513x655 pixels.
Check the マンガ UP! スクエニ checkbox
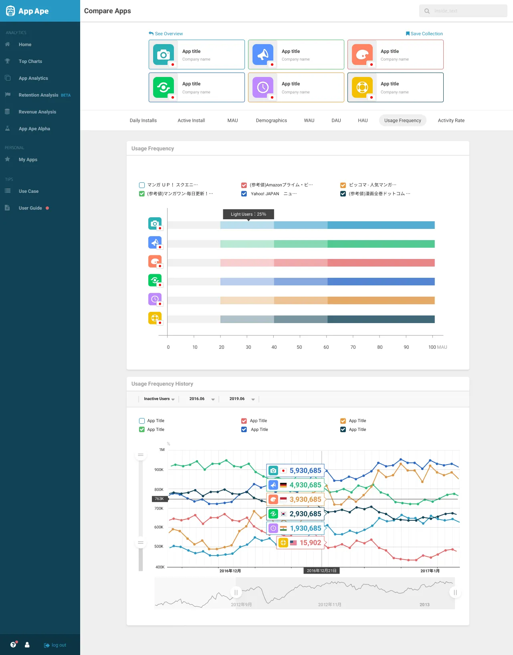tap(142, 185)
